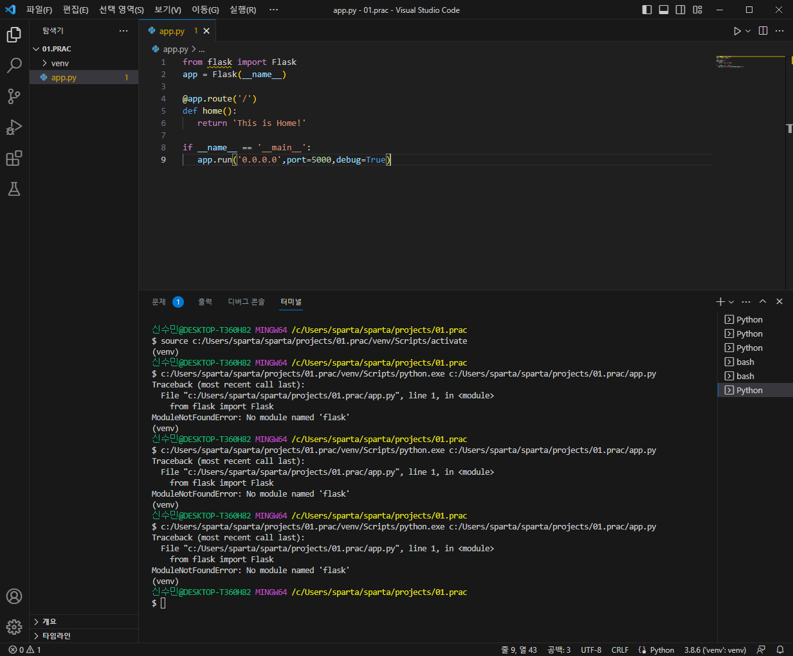Click the Visual Studio Code logo icon

pyautogui.click(x=10, y=10)
